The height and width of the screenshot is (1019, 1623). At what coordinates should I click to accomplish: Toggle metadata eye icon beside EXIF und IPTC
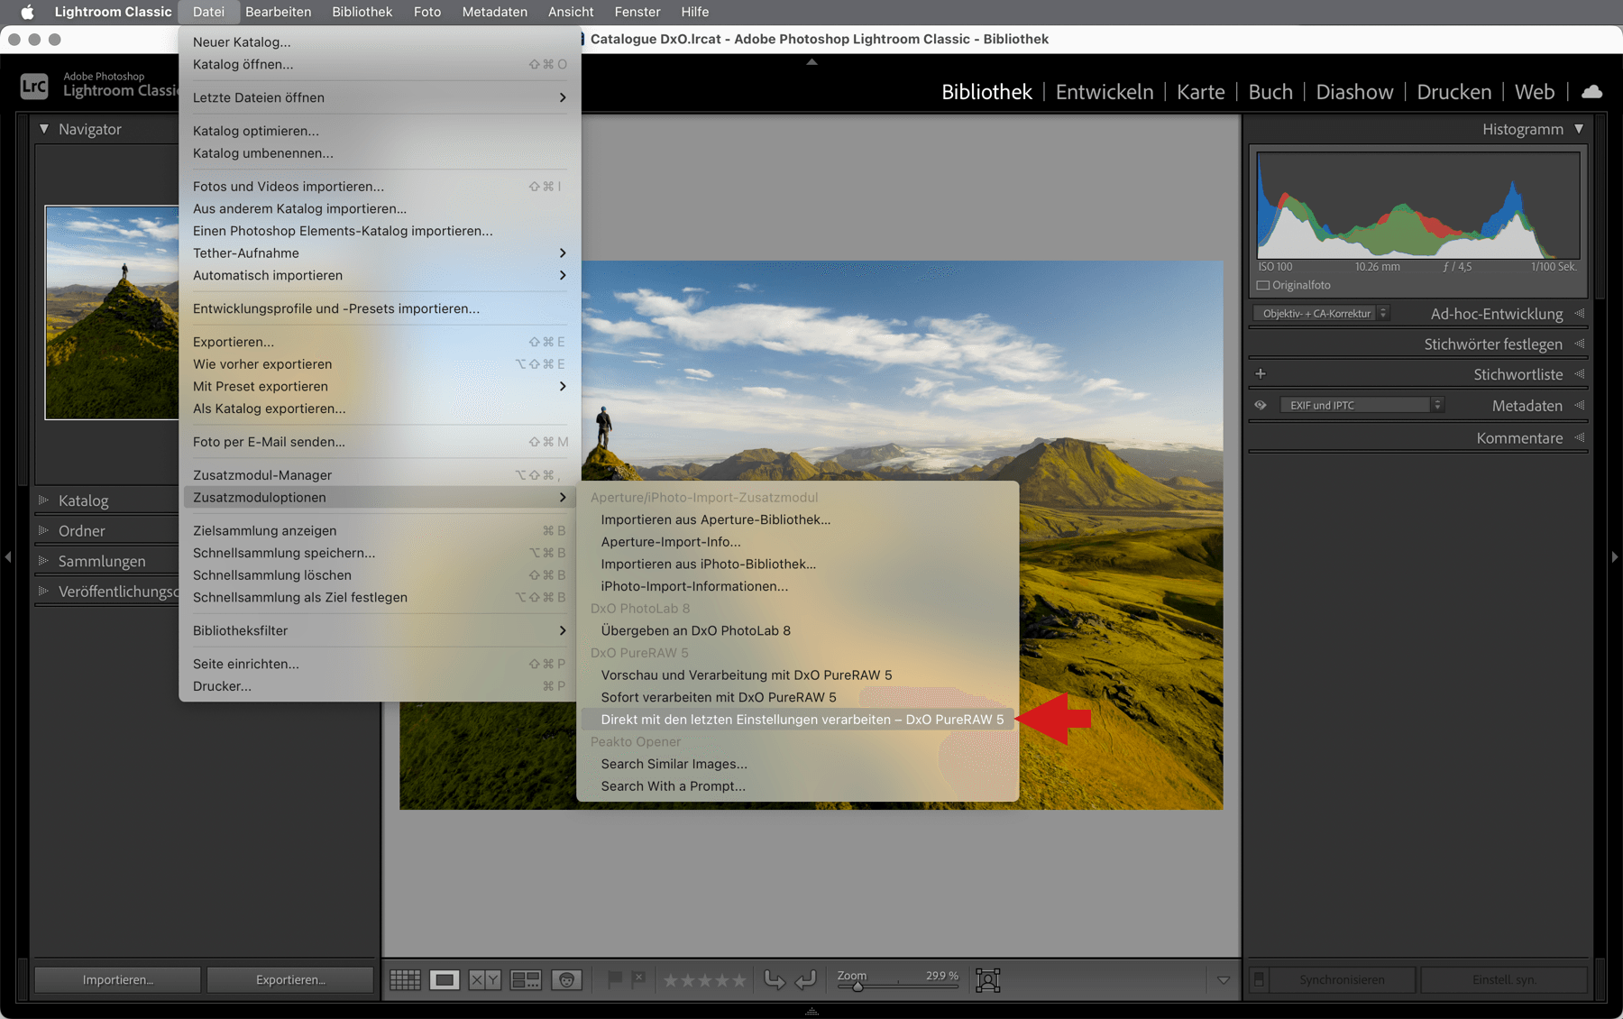[x=1261, y=405]
